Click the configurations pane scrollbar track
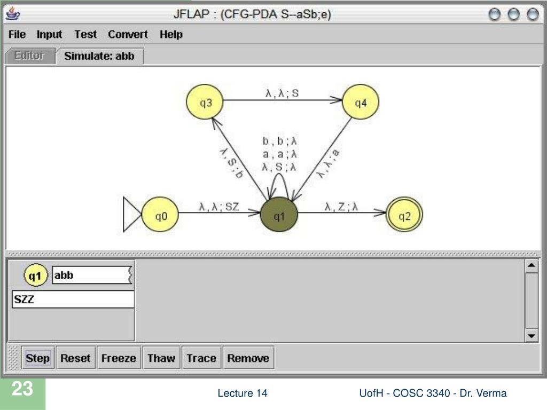This screenshot has height=410, width=547. 532,301
